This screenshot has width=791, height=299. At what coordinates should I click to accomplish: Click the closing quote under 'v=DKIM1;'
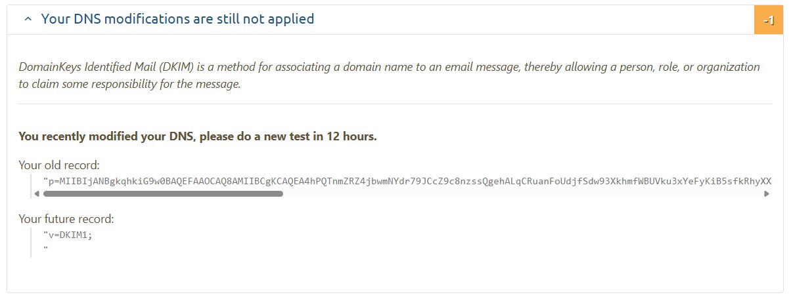pyautogui.click(x=45, y=249)
